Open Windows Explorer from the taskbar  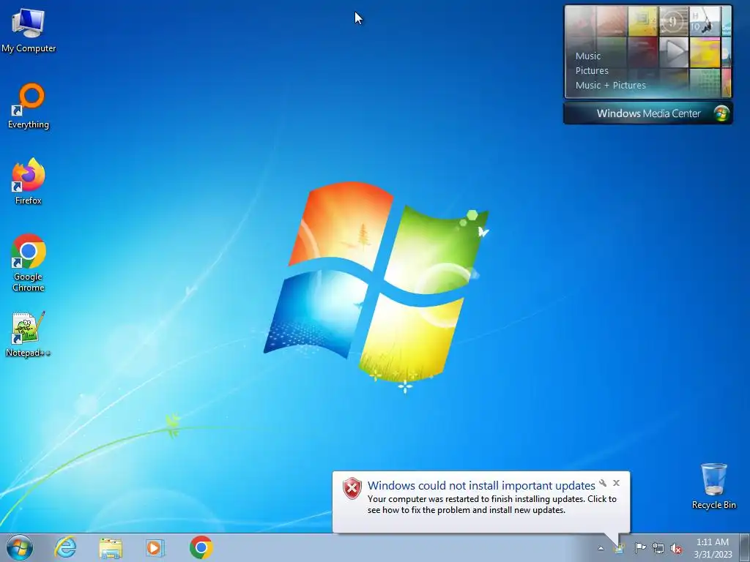(111, 548)
